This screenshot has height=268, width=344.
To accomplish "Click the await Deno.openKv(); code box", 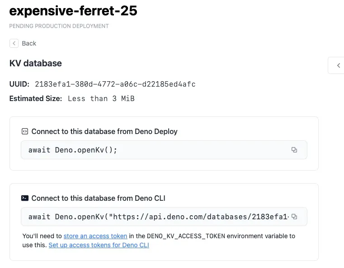I will 164,150.
